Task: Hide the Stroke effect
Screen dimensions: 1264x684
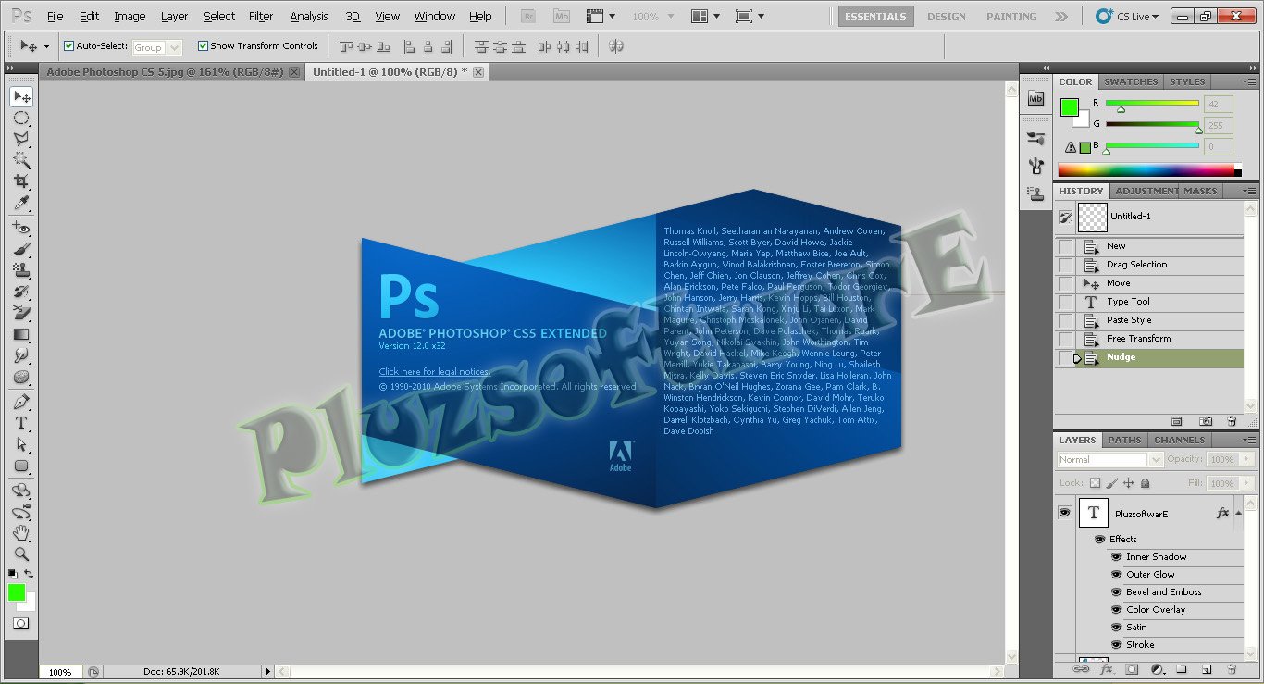Action: 1116,644
